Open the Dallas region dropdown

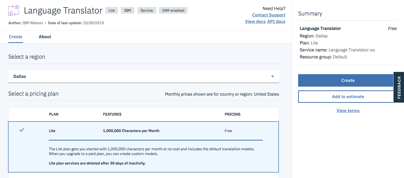pyautogui.click(x=144, y=76)
